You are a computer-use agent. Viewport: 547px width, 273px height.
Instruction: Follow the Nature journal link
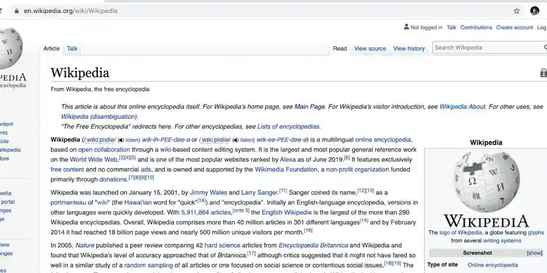click(85, 246)
